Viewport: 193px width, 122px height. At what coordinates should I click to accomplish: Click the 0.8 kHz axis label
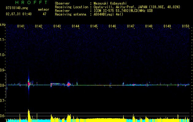tap(2, 85)
